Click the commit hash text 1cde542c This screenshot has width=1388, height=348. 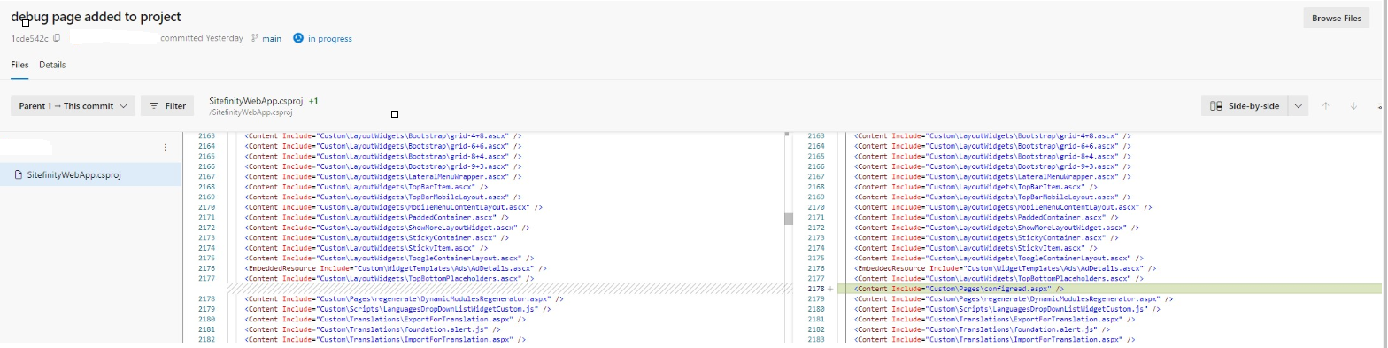click(x=30, y=38)
